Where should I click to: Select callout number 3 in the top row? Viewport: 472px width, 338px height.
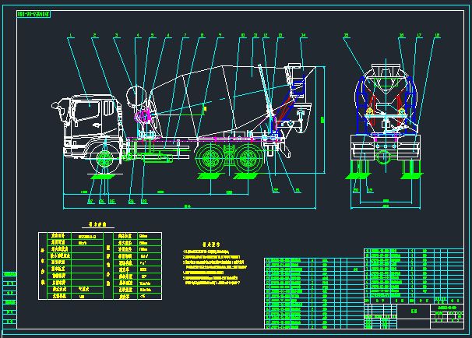116,36
